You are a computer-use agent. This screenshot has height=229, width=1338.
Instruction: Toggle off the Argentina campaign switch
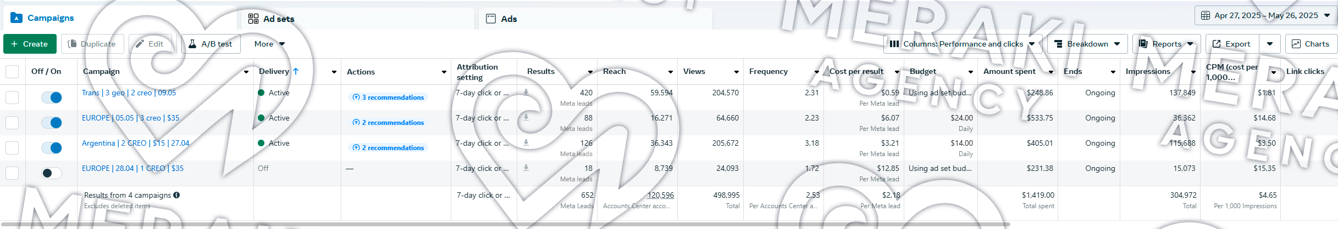point(52,148)
